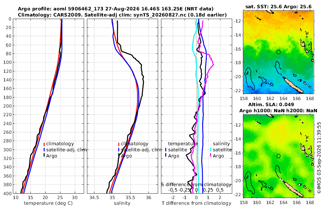The height and width of the screenshot is (208, 322).
Task: Click the magenta salinity Argo legend marker
Action: coord(211,156)
